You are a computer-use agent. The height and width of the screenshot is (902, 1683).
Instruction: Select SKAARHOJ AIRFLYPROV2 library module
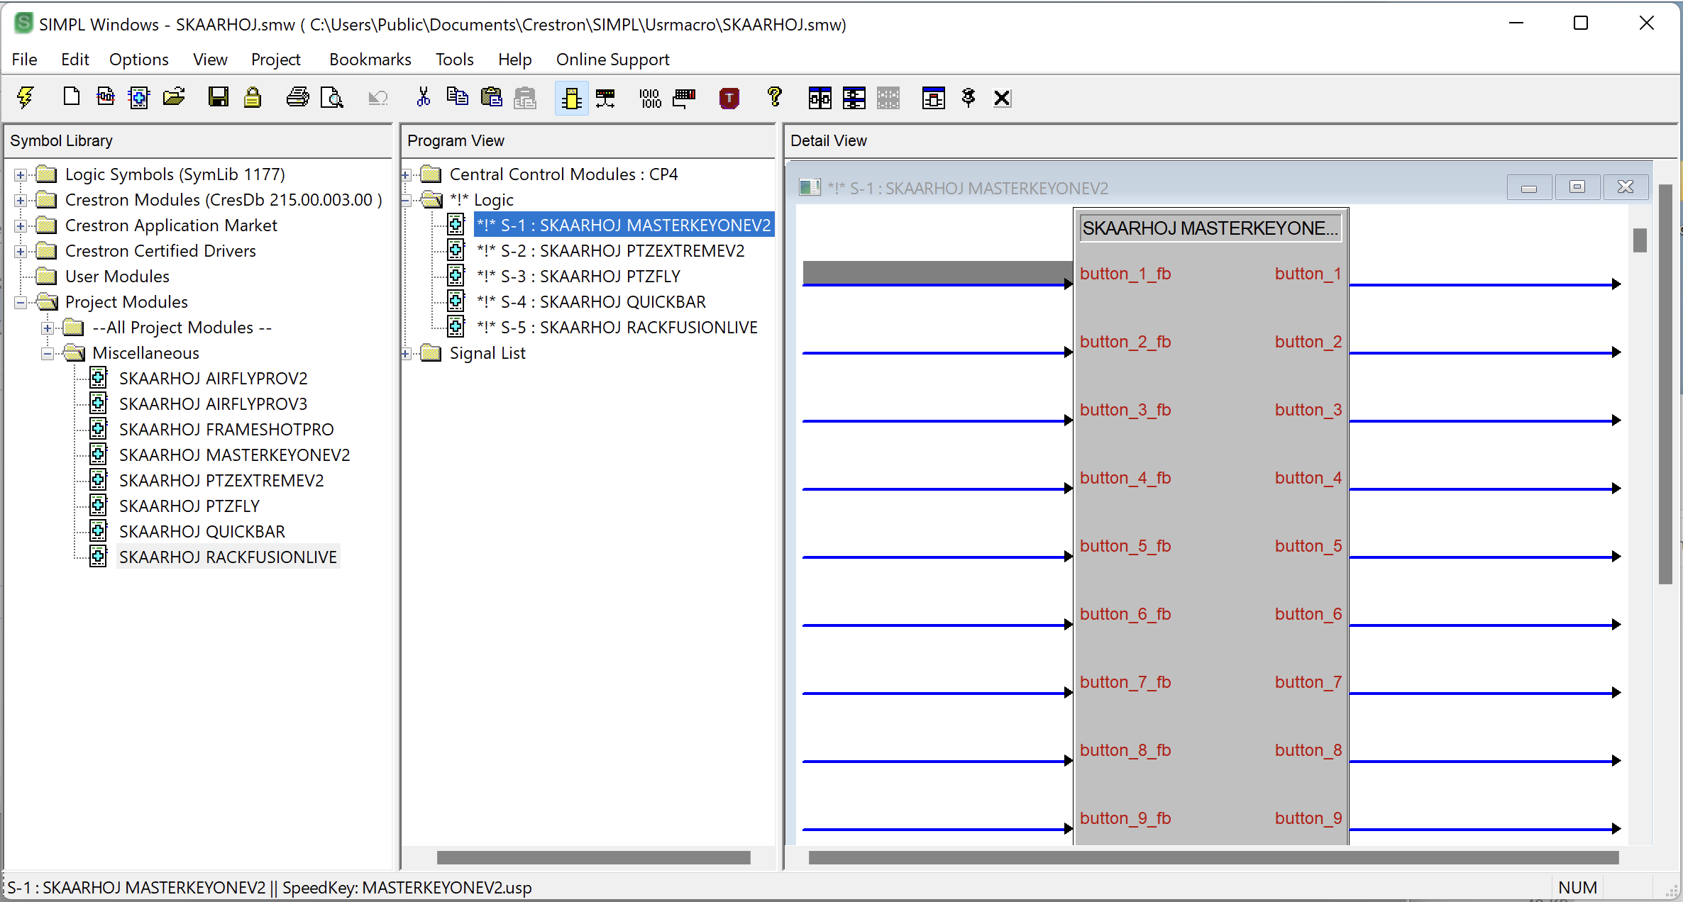213,379
